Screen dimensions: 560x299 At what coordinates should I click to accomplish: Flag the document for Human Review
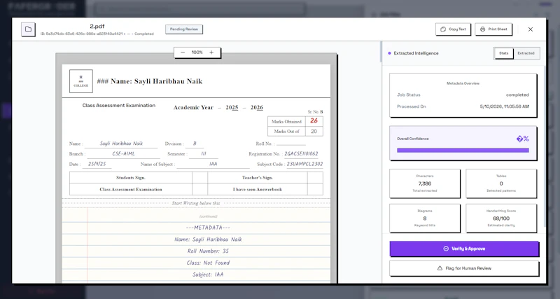(464, 268)
